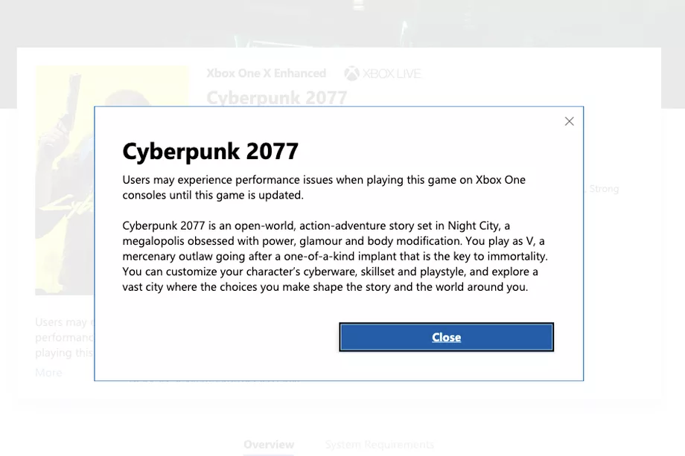Click the dimmed Cyberpunk 2077 page title
This screenshot has height=456, width=685.
pos(276,97)
